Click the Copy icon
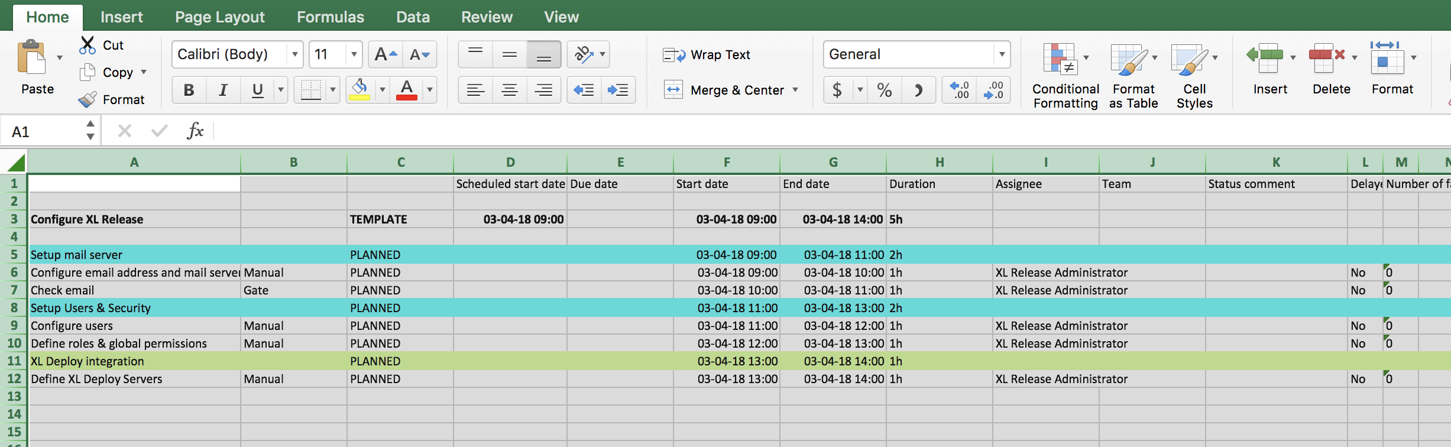The height and width of the screenshot is (447, 1451). tap(88, 72)
